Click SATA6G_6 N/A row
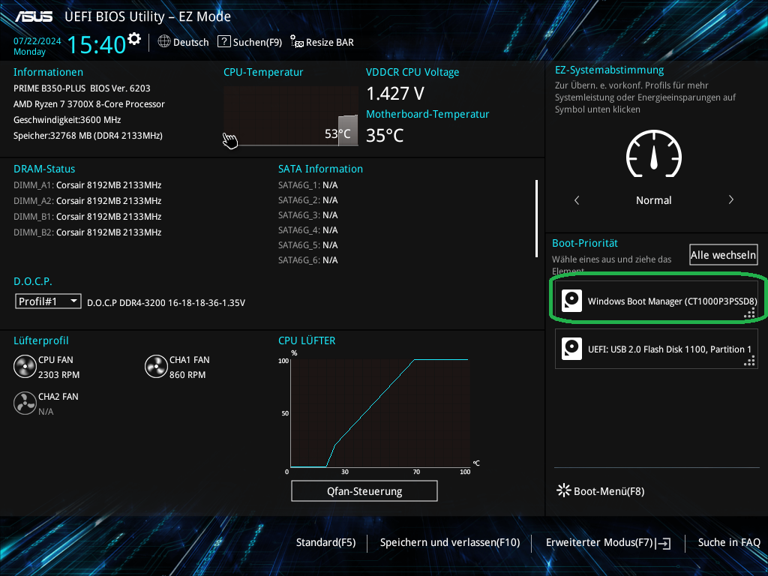This screenshot has height=576, width=768. click(308, 260)
